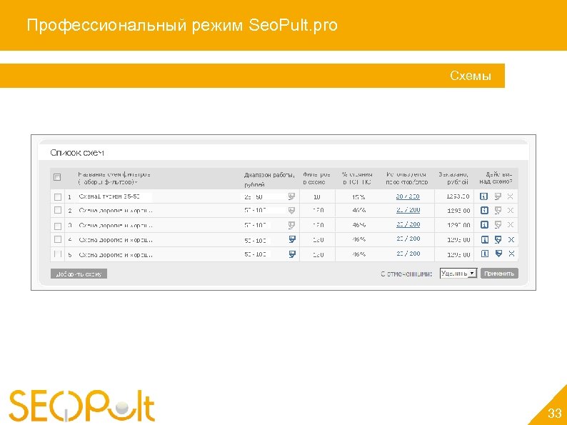Click the filter count '10' in row 1
The image size is (567, 425).
(x=317, y=196)
